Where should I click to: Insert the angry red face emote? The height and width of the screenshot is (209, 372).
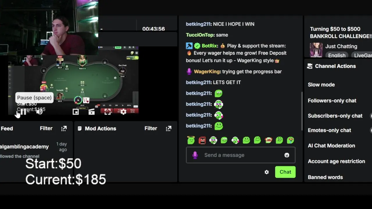[202, 140]
